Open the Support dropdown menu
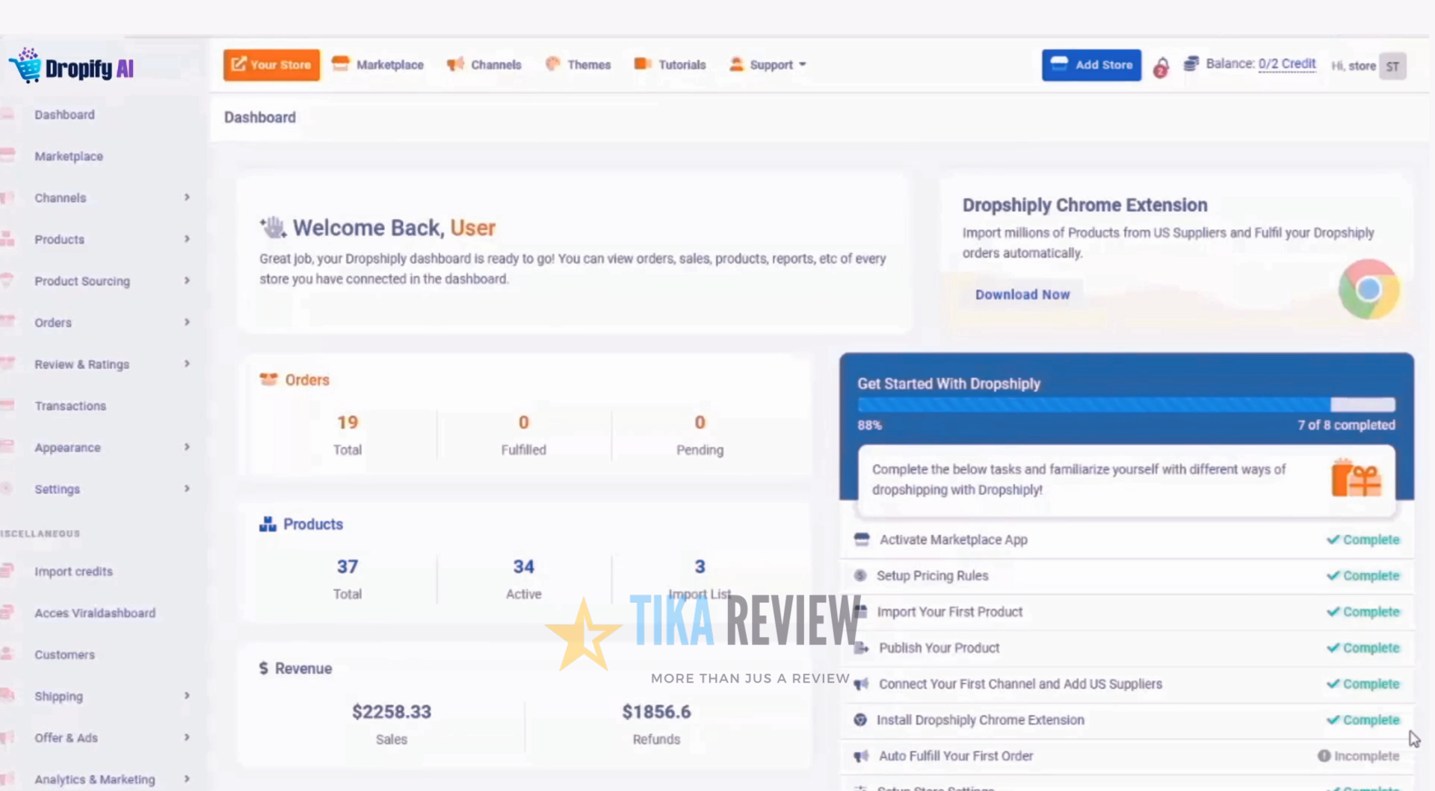 (768, 64)
